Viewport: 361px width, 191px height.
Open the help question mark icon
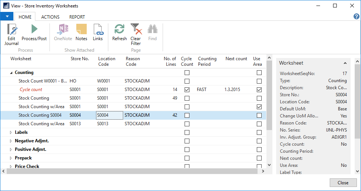coord(356,16)
